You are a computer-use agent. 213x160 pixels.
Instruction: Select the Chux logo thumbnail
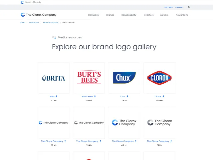tap(124, 78)
